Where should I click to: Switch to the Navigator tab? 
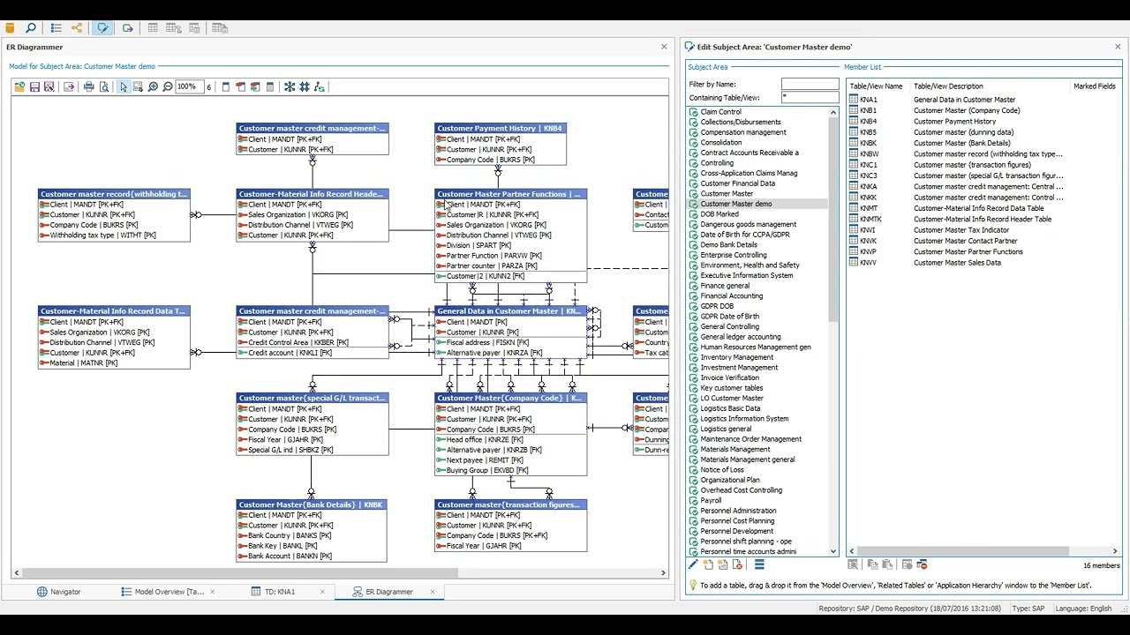[58, 592]
